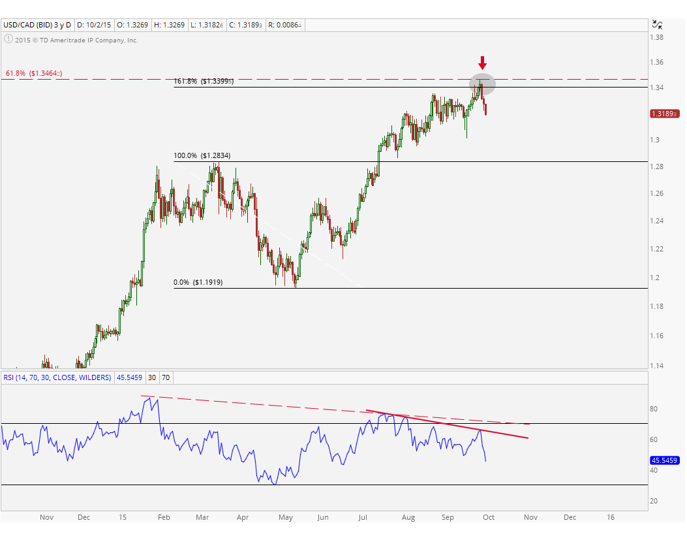Click the range value R: 0.0086
This screenshot has width=687, height=542.
point(285,25)
